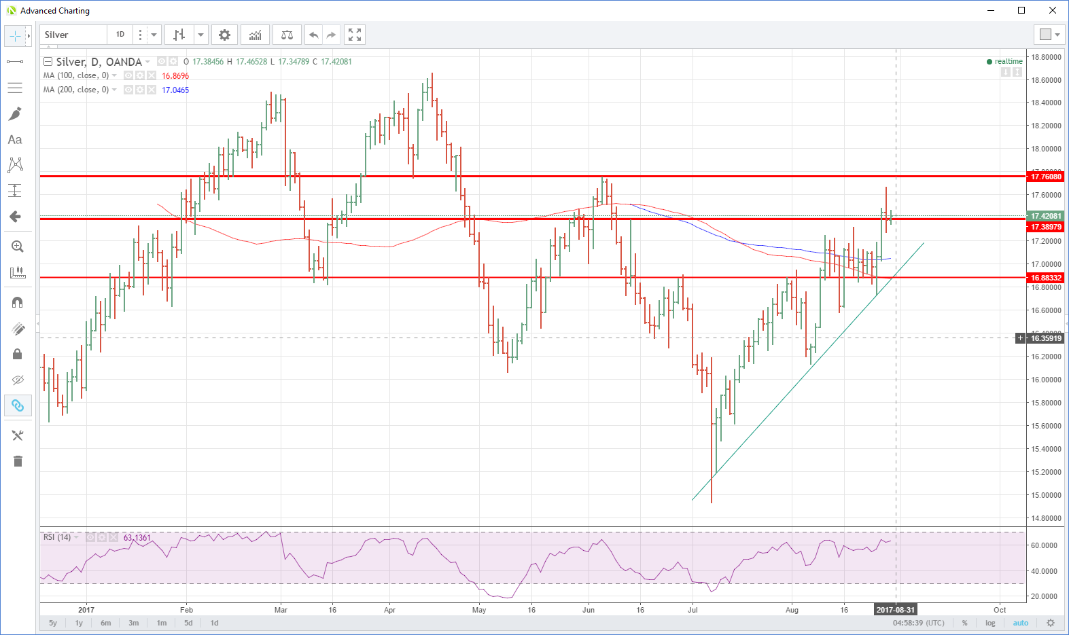The height and width of the screenshot is (635, 1069).
Task: Collapse the Silver legend with minus box
Action: point(48,61)
